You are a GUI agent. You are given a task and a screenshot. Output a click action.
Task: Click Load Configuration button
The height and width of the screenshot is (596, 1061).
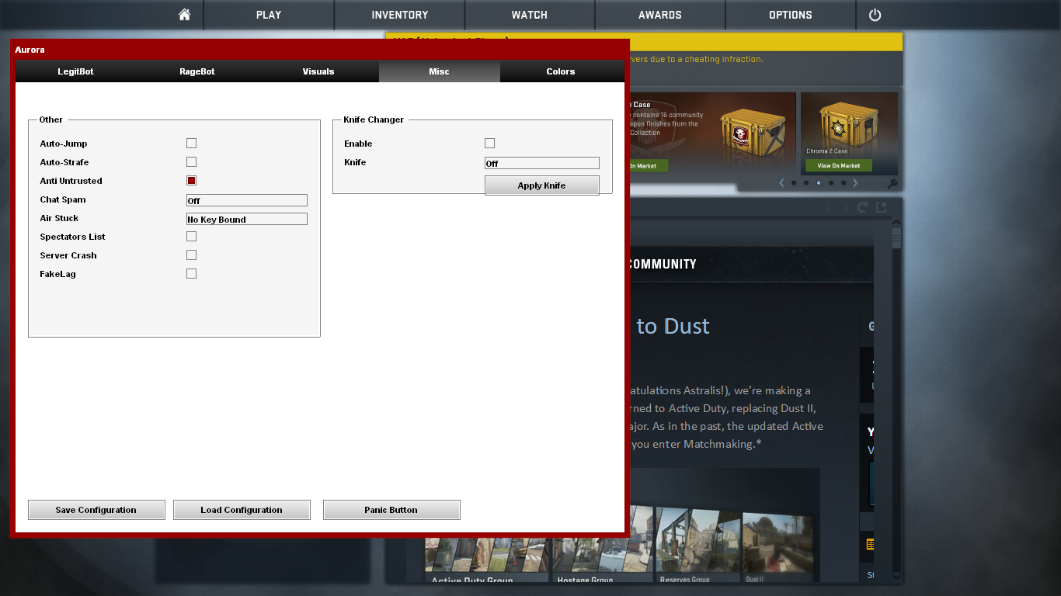click(x=242, y=510)
